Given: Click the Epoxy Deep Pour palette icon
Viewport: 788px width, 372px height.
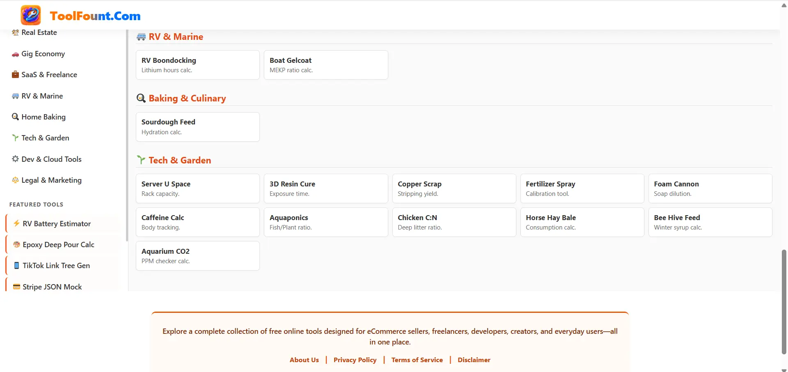Looking at the screenshot, I should tap(16, 245).
